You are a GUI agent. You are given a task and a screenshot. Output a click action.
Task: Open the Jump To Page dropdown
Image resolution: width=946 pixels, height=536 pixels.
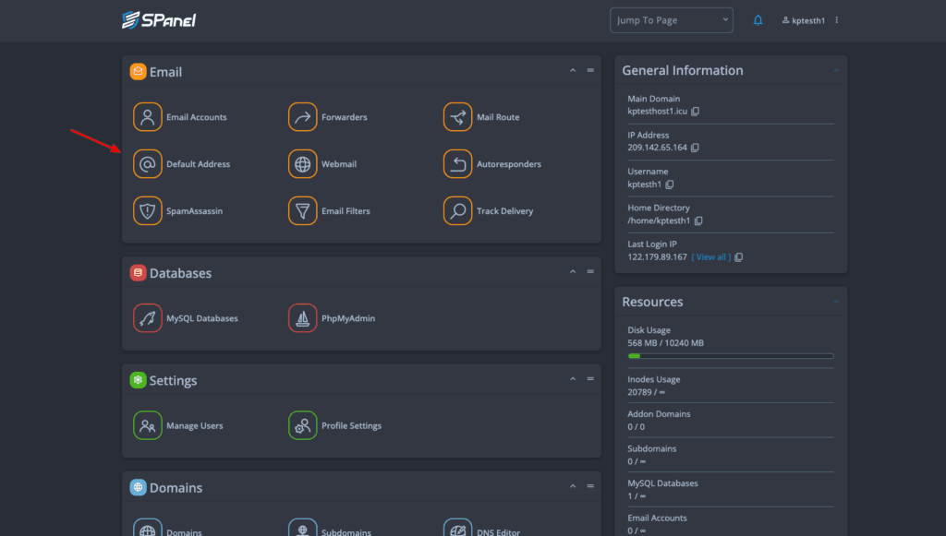pos(672,20)
